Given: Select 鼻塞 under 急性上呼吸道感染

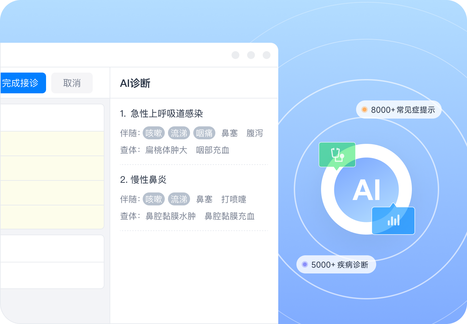Looking at the screenshot, I should pyautogui.click(x=230, y=133).
